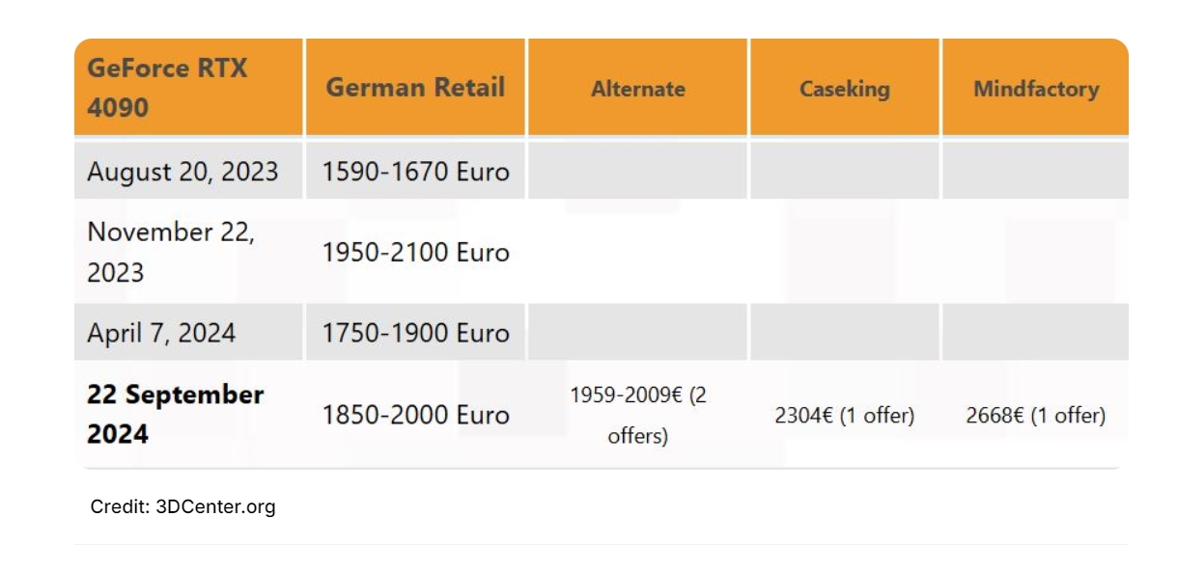Click empty Mindfactory cell in November 2023 row
Viewport: 1177px width, 571px height.
point(1035,252)
